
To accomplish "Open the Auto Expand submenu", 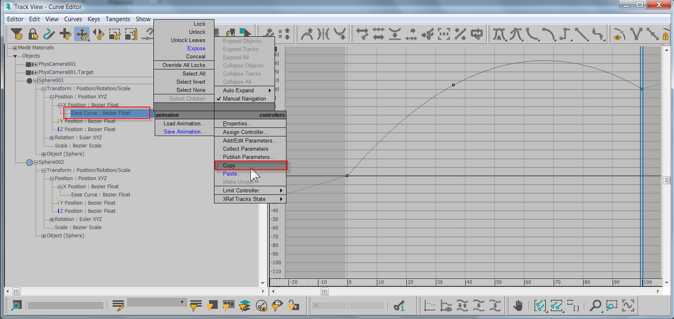I will [244, 90].
